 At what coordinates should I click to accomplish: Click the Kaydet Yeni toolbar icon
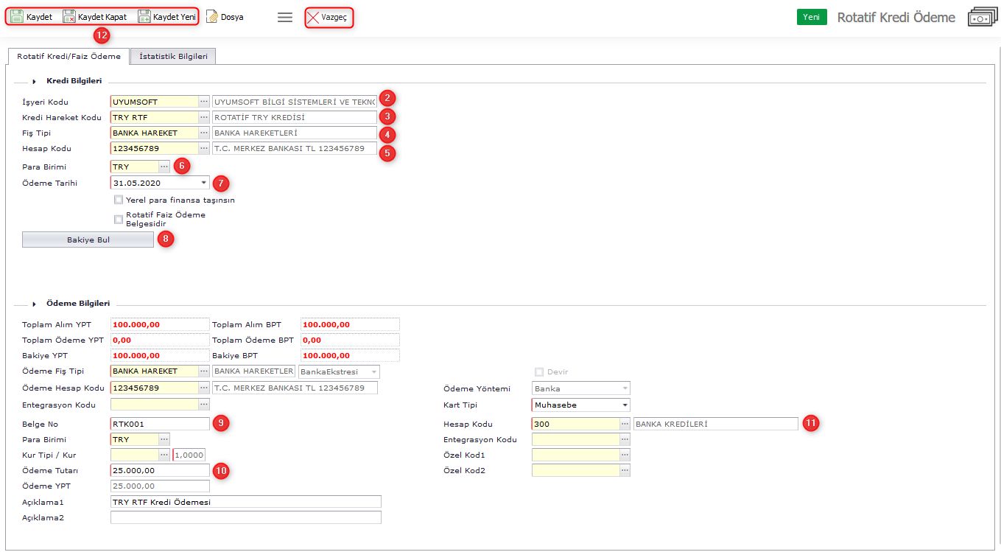144,16
